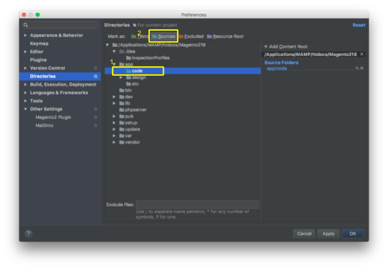Focus the Exclude files field
Screen dimensions: 388x269
pyautogui.click(x=197, y=205)
